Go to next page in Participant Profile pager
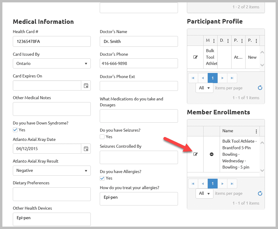278x229 pixels. point(222,78)
